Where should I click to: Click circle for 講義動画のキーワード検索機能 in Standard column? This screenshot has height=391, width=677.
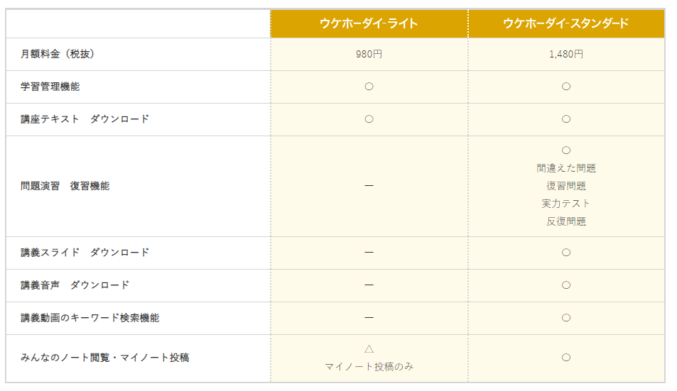(x=566, y=318)
